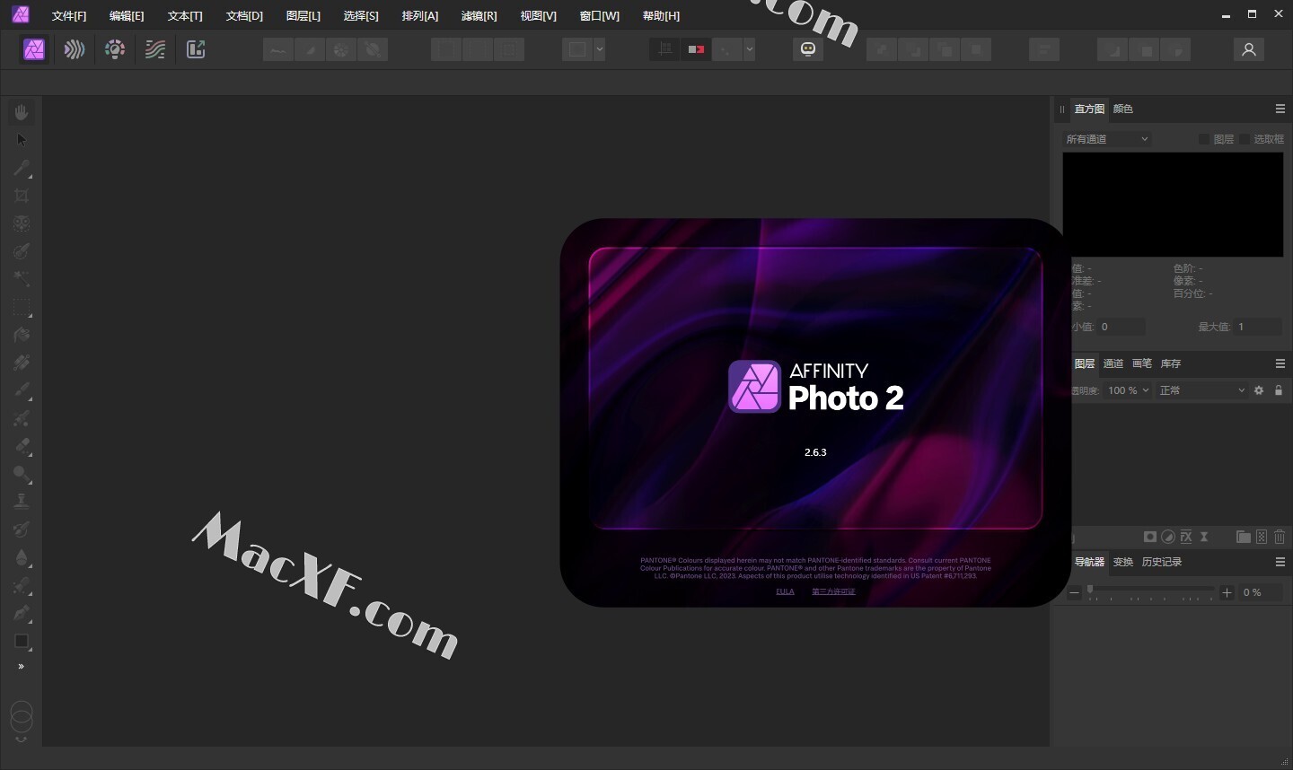
Task: Open the account profile icon
Action: click(x=1248, y=49)
